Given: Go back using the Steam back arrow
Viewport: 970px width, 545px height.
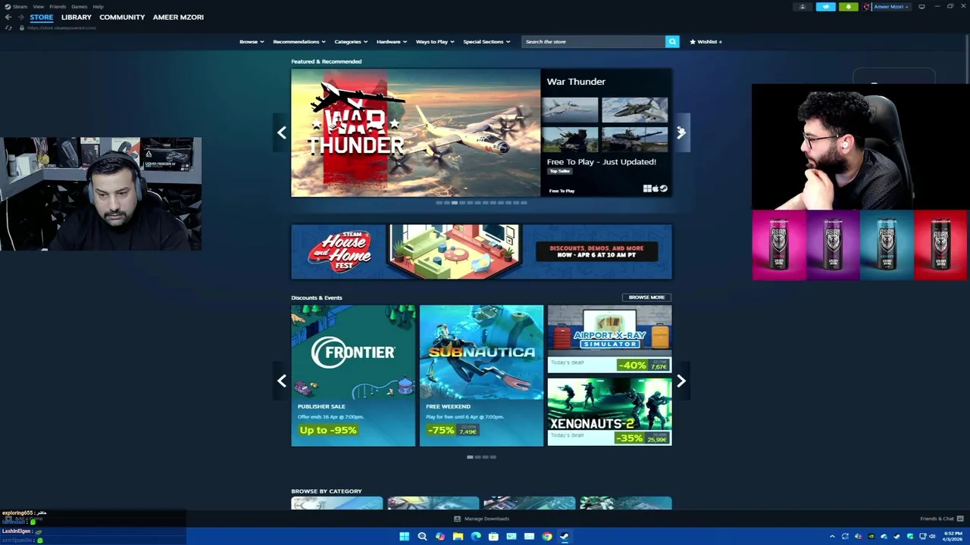Looking at the screenshot, I should point(8,17).
